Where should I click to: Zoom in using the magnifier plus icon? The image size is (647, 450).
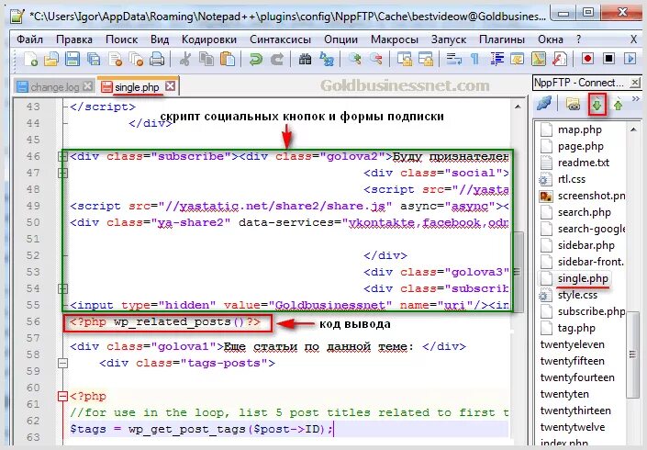coord(355,59)
